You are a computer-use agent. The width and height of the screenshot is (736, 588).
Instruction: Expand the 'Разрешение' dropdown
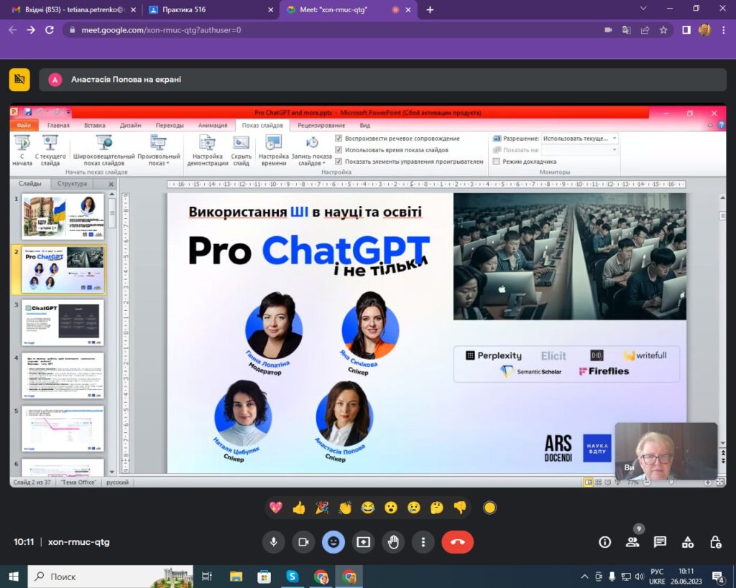click(x=614, y=139)
